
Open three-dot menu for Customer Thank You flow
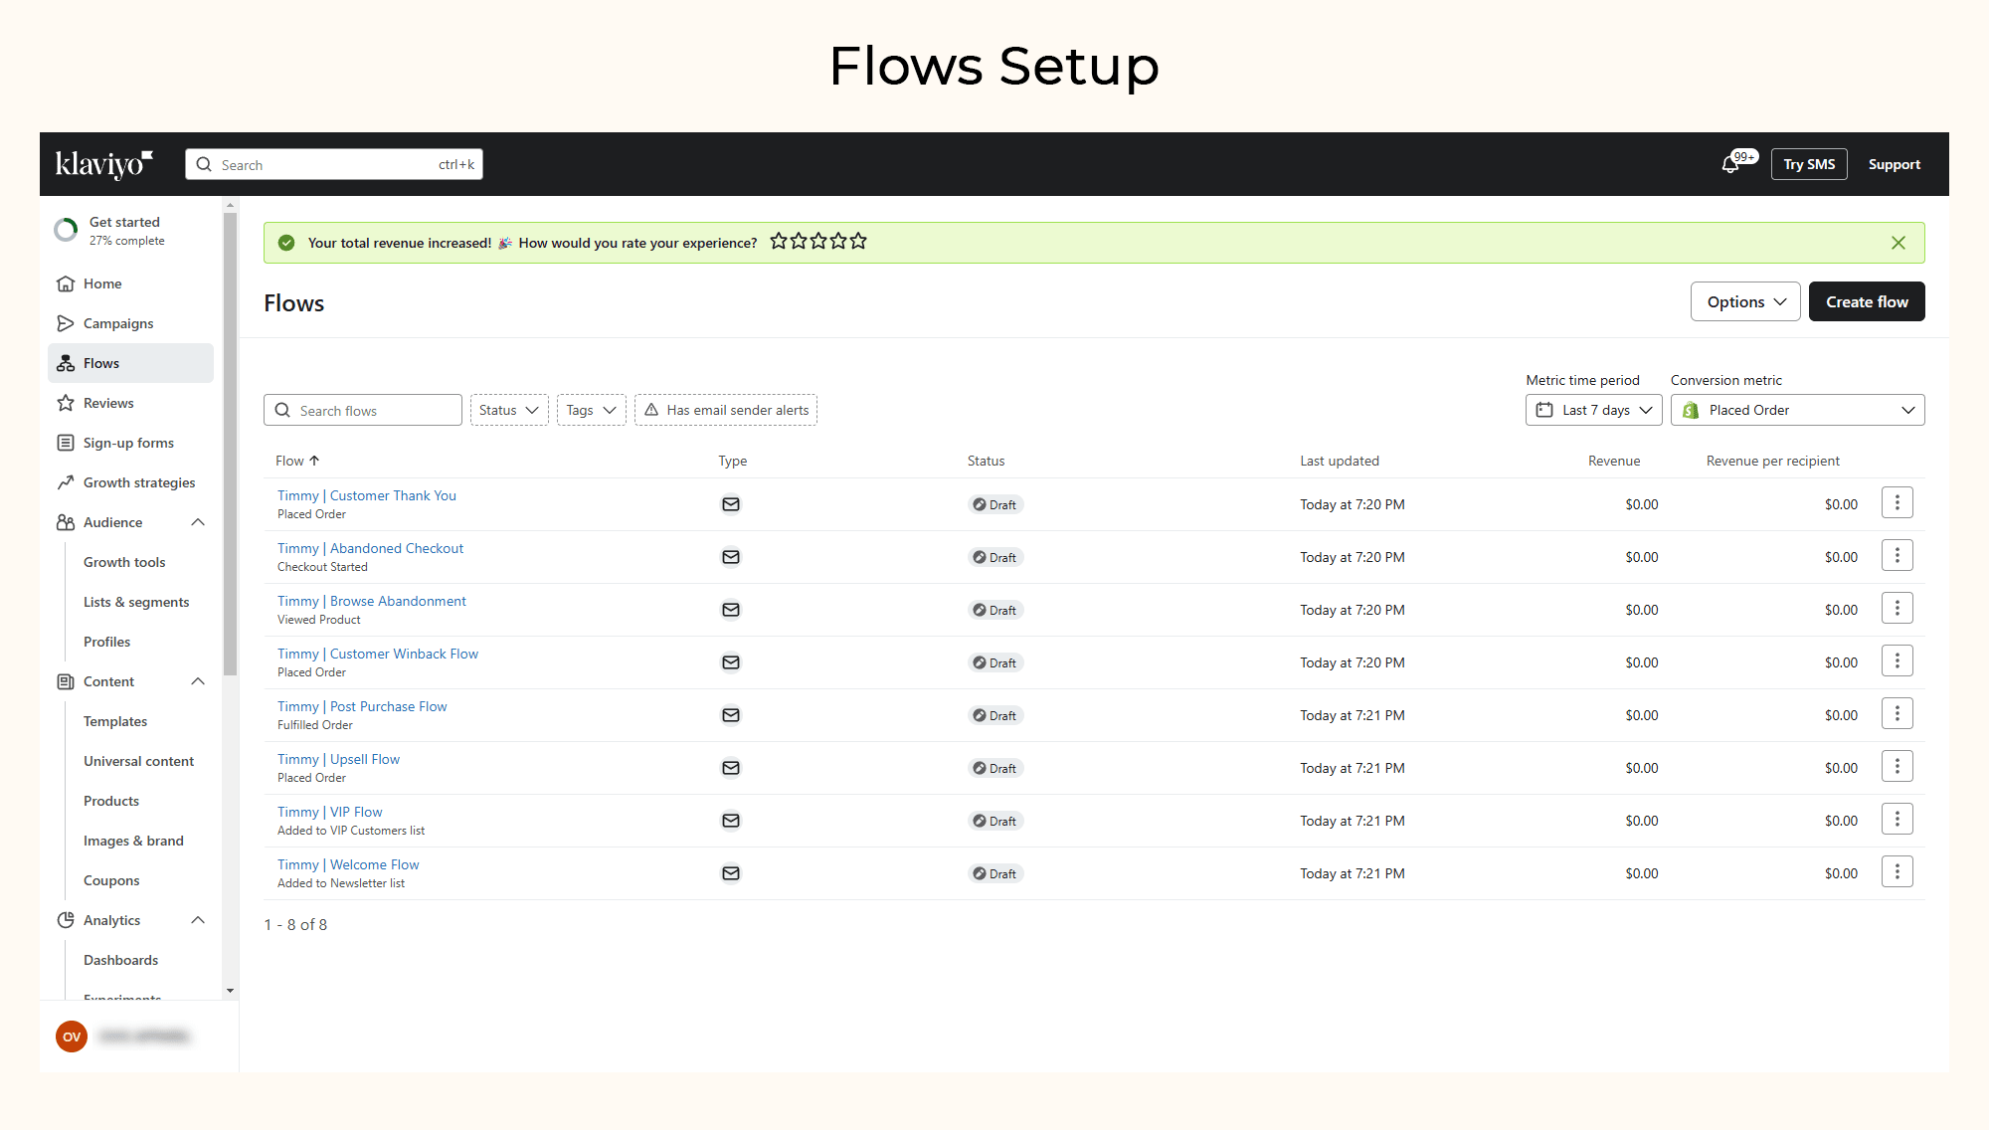(1897, 503)
